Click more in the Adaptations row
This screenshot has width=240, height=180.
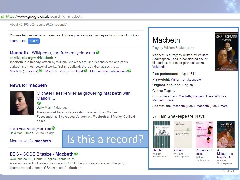click(224, 106)
